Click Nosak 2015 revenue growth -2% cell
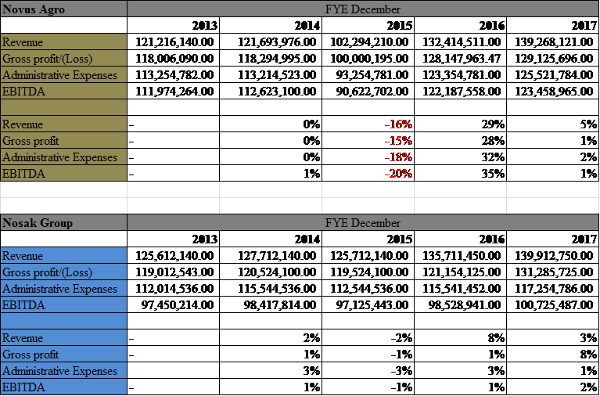 [x=368, y=338]
